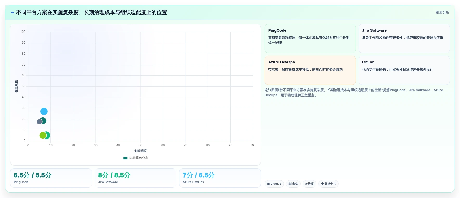Click the light blue scatter bubble
460x198 pixels.
(x=44, y=111)
